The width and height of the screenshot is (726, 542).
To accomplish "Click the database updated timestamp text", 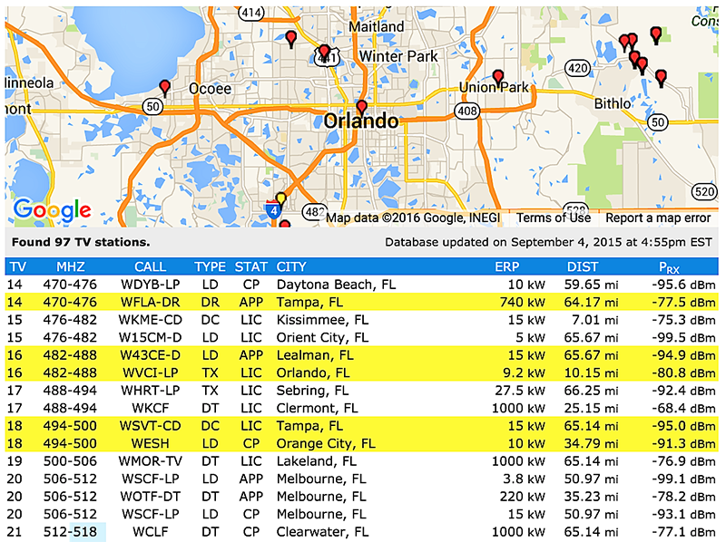I will coord(548,242).
